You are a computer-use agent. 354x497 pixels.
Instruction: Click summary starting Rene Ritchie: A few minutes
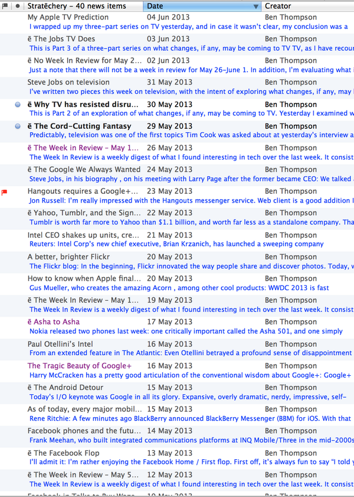(x=190, y=419)
